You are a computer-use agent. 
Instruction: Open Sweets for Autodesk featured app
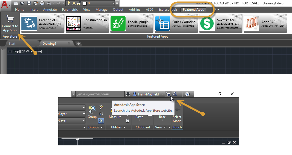click(x=221, y=23)
